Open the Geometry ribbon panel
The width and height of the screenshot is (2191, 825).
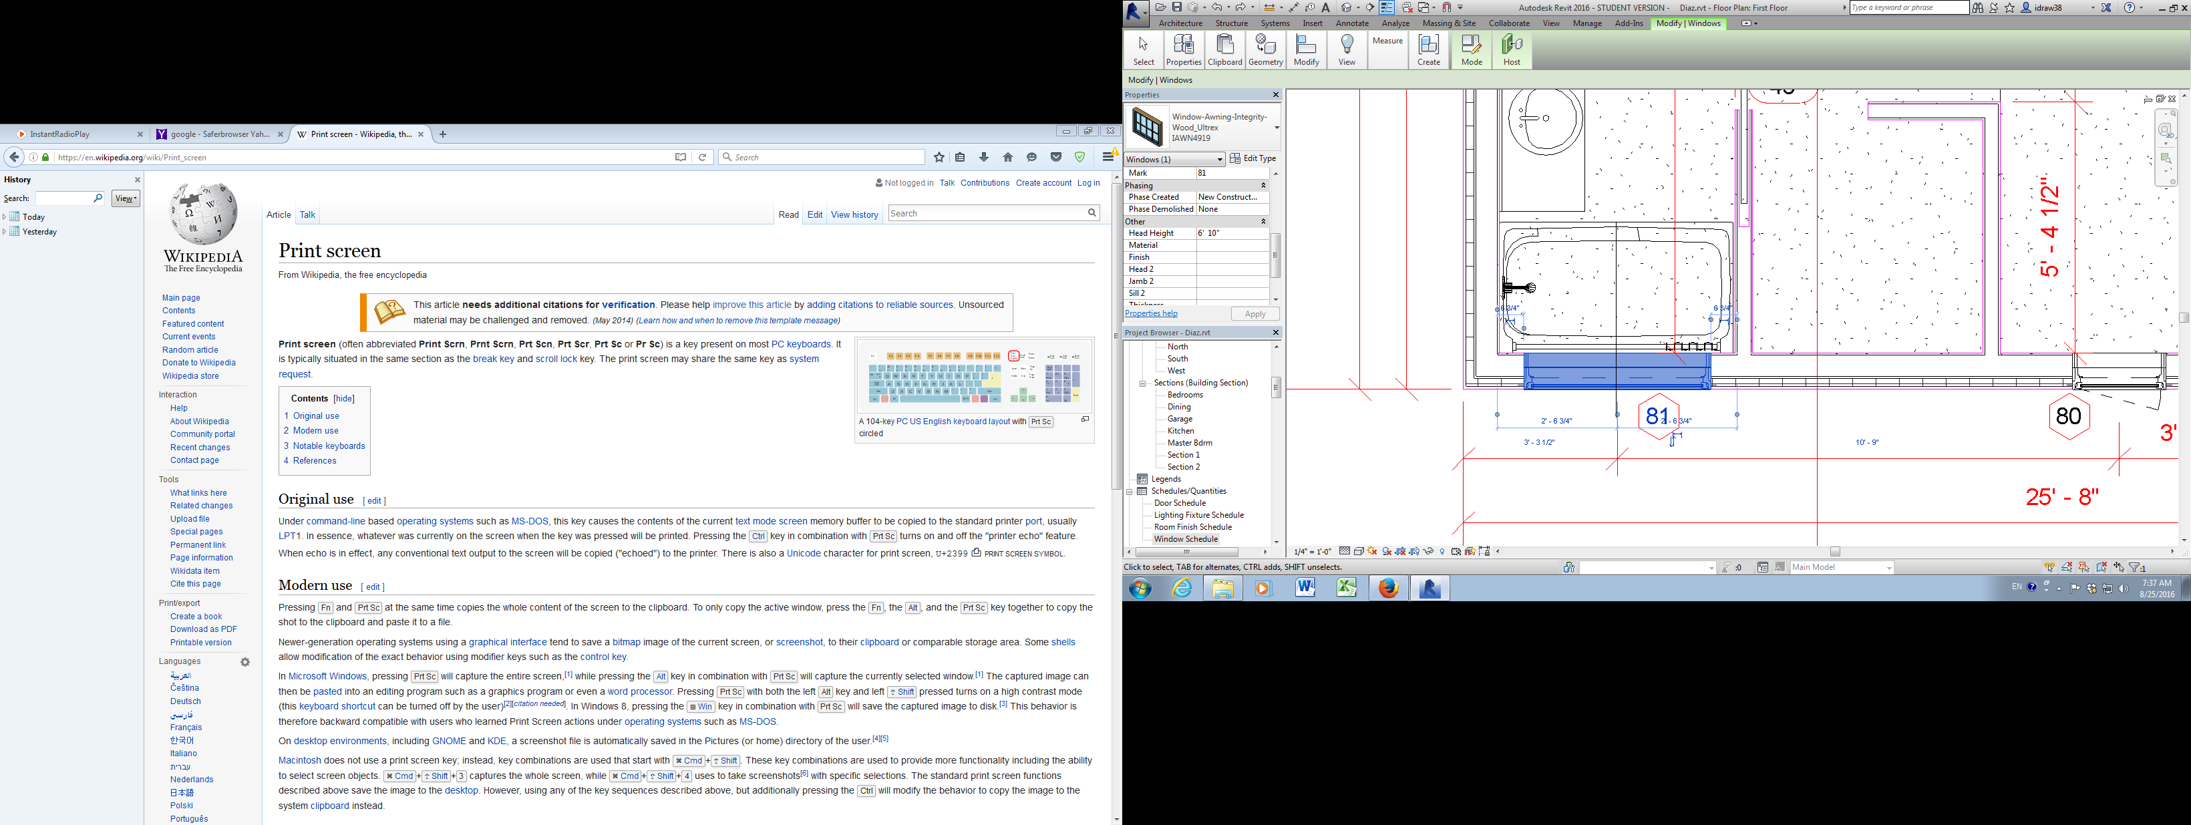coord(1265,50)
